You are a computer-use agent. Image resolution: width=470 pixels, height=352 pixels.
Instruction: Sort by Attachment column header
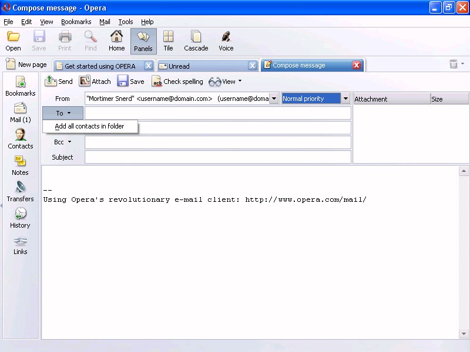pyautogui.click(x=392, y=99)
